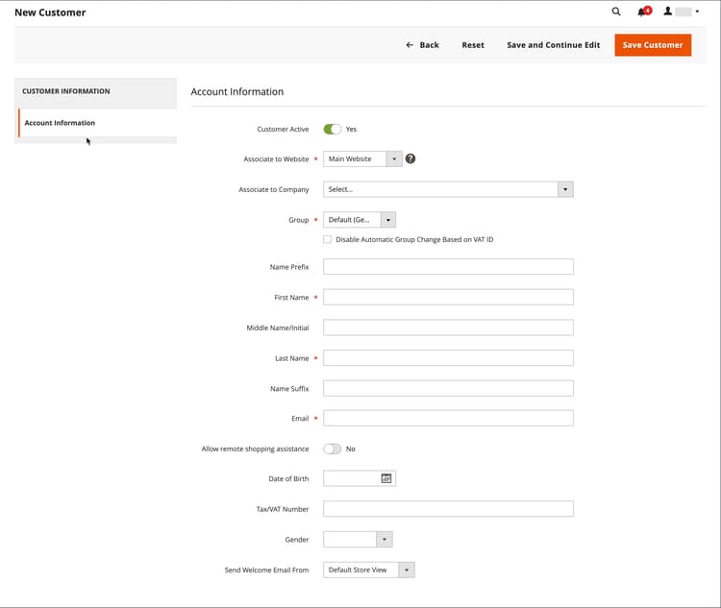Check Disable Automatic Group Change Based on VAT ID
Image resolution: width=721 pixels, height=608 pixels.
[x=327, y=239]
